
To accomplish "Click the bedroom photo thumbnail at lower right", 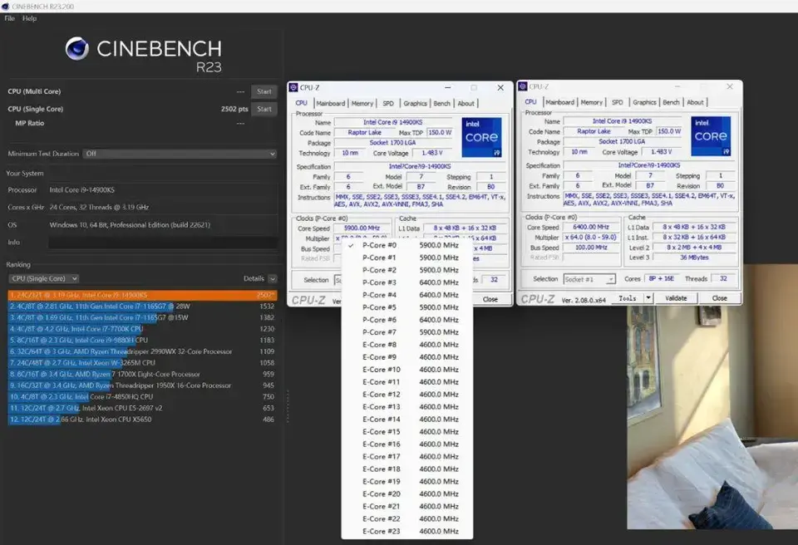I will [712, 417].
